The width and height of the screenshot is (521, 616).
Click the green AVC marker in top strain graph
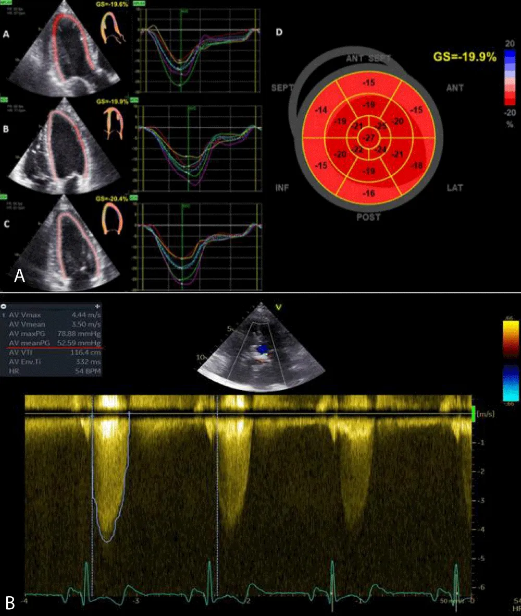coord(180,11)
